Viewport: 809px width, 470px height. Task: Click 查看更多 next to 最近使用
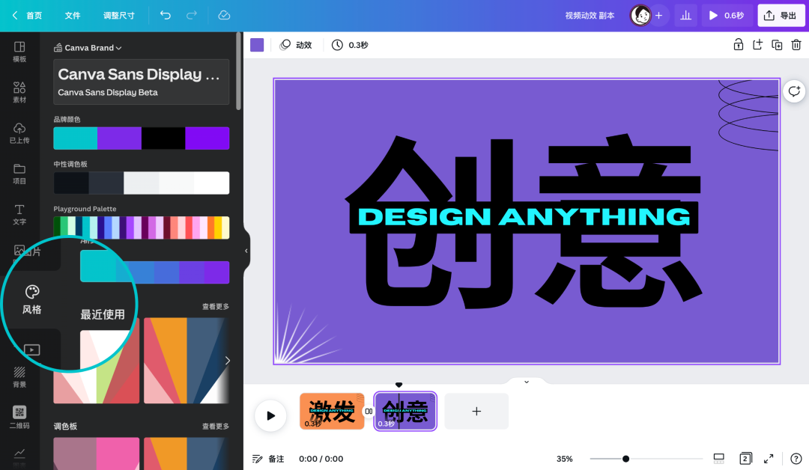click(x=216, y=307)
